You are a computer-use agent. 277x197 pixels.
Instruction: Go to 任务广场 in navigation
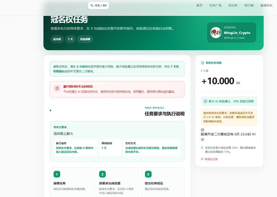point(215,5)
